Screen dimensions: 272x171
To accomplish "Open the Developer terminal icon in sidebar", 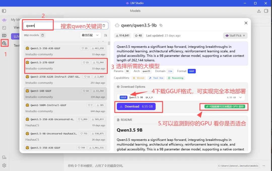I will (x=4, y=28).
